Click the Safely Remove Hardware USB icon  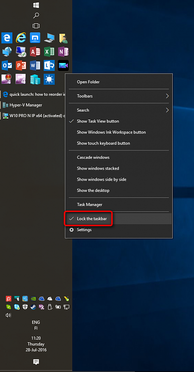click(x=50, y=307)
